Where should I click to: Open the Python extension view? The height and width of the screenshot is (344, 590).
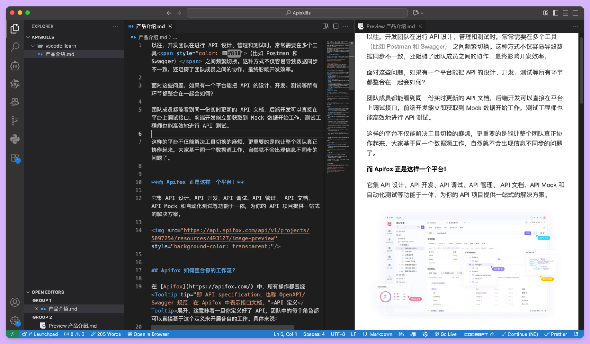[x=15, y=139]
